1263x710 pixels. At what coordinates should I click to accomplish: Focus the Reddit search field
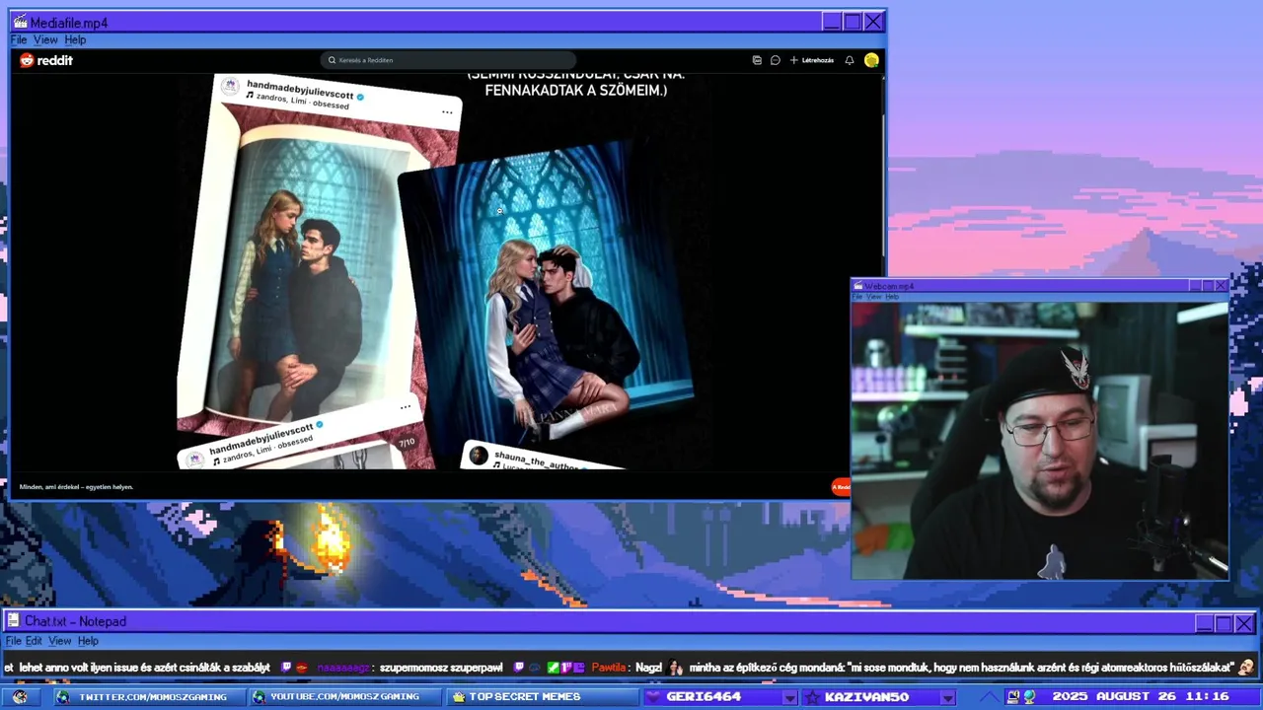(449, 60)
